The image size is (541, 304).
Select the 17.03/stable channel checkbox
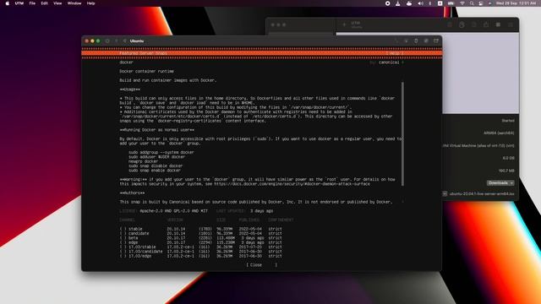pos(123,247)
